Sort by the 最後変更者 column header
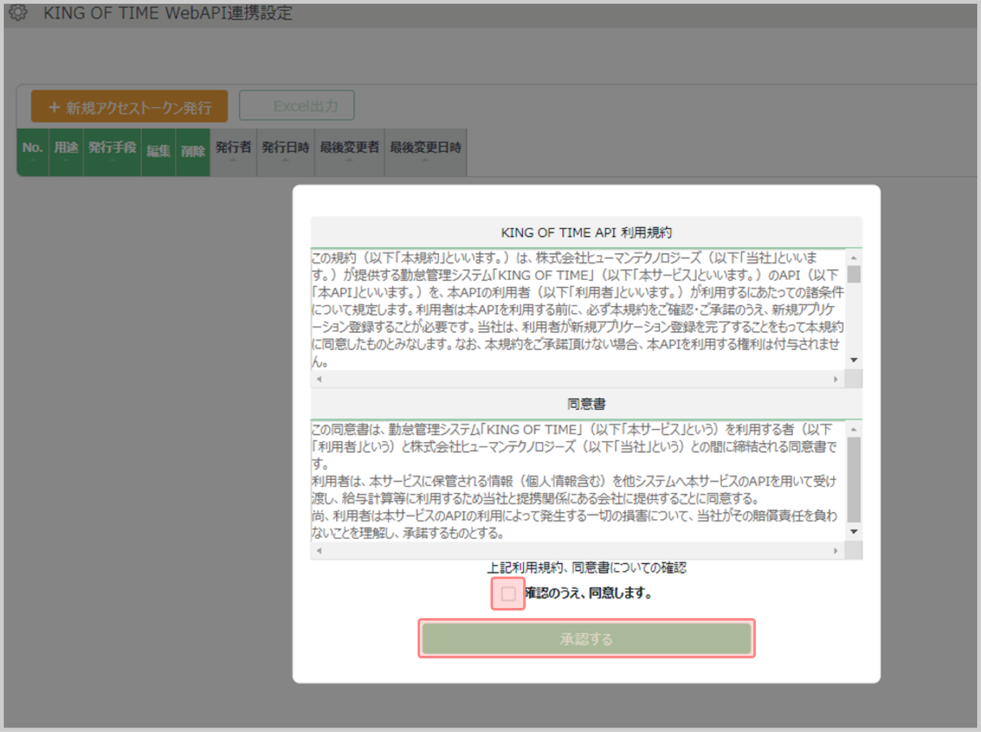981x732 pixels. coord(350,152)
